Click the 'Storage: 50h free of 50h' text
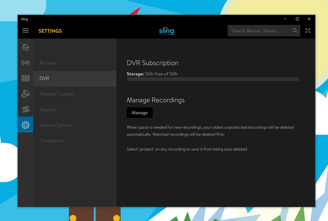This screenshot has width=328, height=221. click(152, 74)
